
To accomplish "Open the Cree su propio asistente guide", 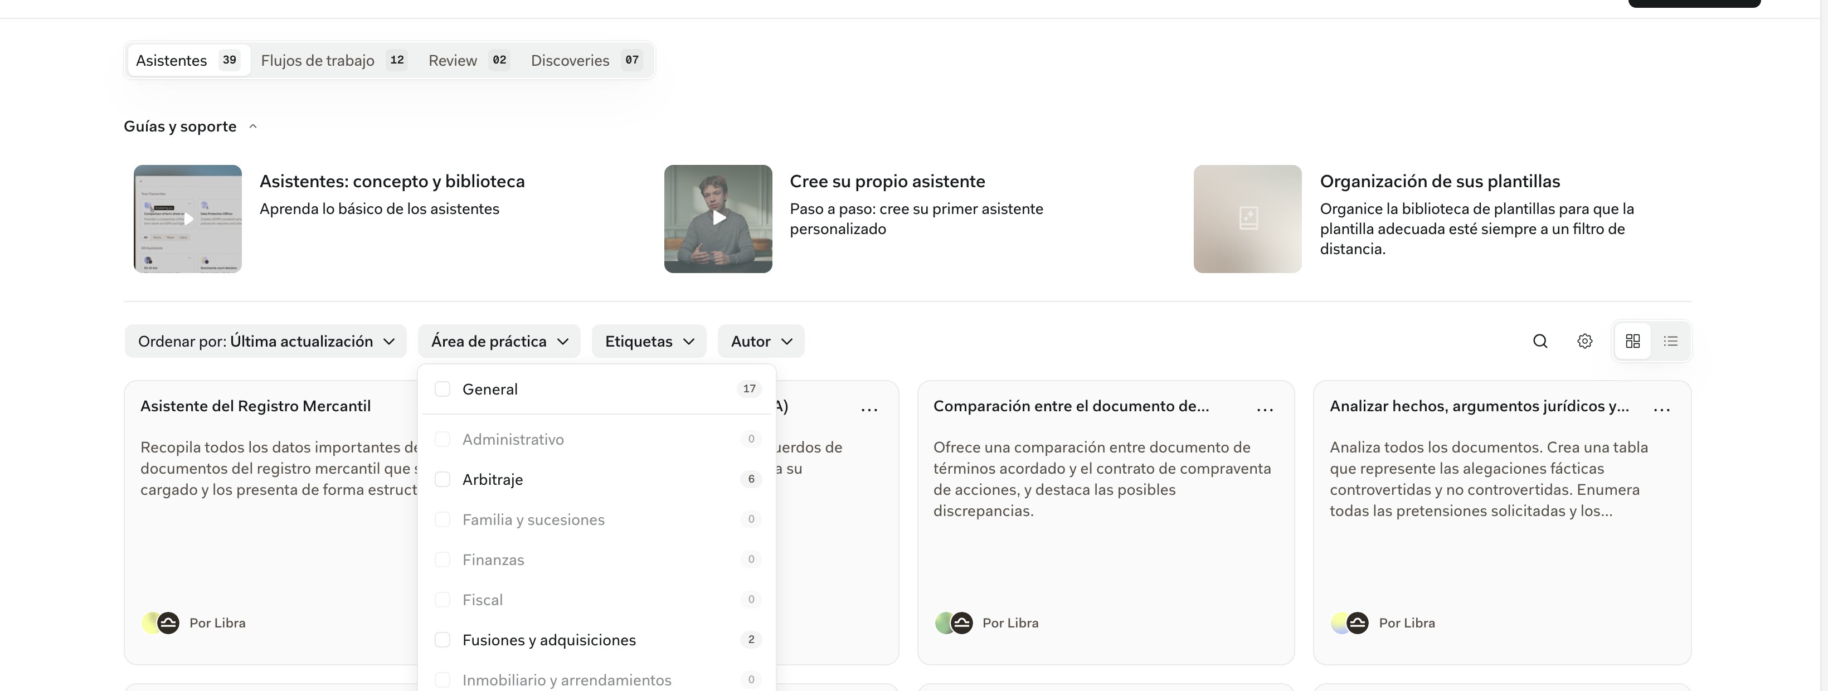I will coord(887,182).
